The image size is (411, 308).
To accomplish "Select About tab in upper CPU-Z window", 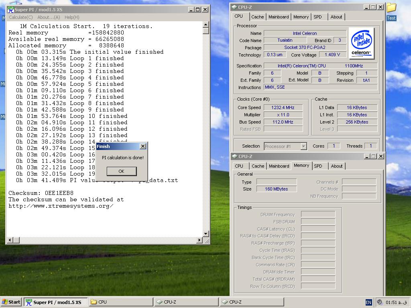I will [x=336, y=17].
